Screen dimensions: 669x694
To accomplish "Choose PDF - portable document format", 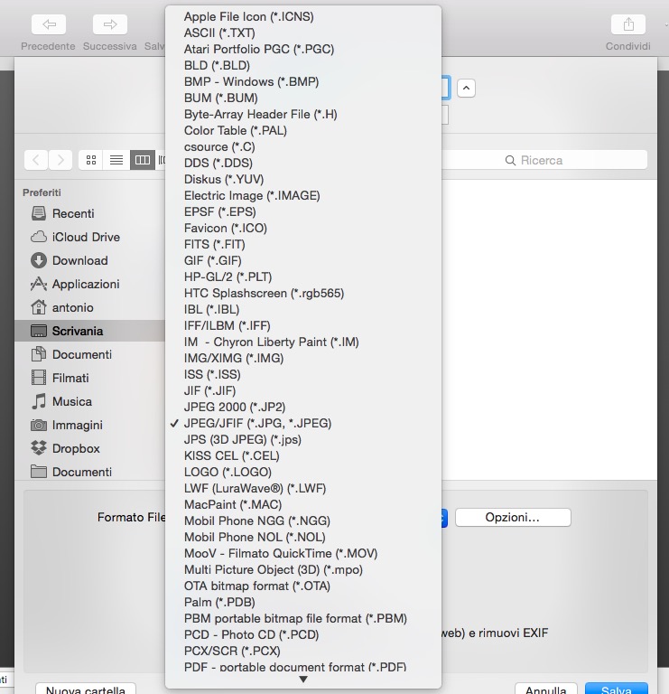I will (303, 667).
